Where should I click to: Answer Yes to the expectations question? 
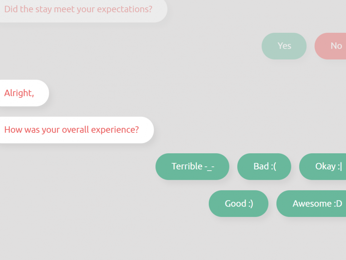[x=284, y=46]
